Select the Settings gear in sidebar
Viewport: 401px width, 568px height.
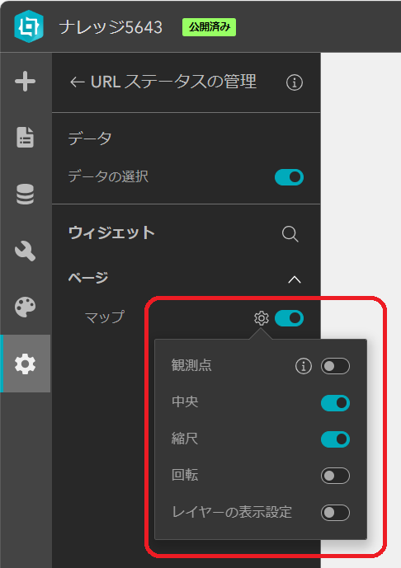(25, 364)
